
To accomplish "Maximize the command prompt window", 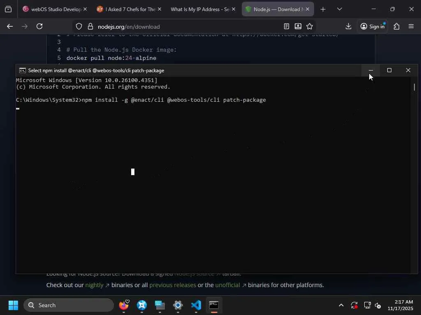I will coord(389,70).
